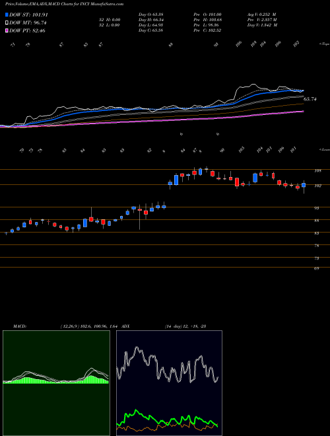Select the Pre C previous close value
Image resolution: width=330 pixels, height=436 pixels.
[207, 30]
